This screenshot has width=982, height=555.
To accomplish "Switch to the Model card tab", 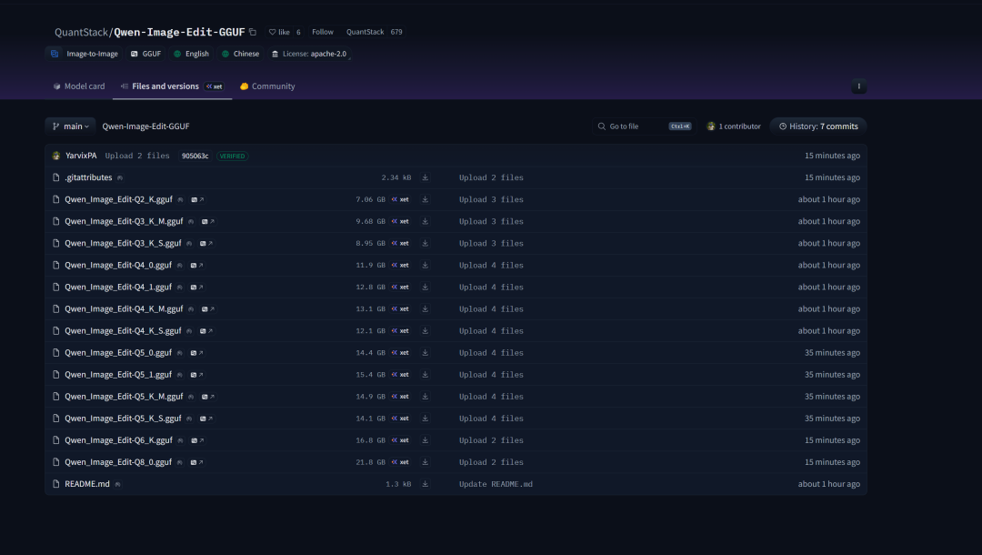I will pos(79,86).
